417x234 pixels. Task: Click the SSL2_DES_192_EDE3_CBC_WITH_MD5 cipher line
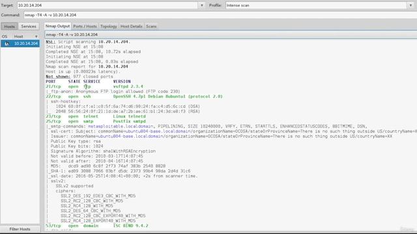98,196
